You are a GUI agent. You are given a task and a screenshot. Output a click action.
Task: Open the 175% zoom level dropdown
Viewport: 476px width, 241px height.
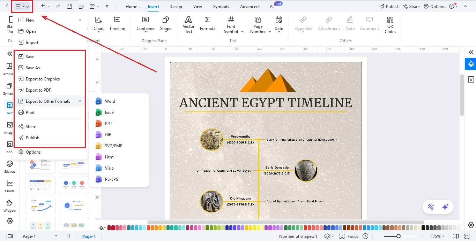coord(438,236)
